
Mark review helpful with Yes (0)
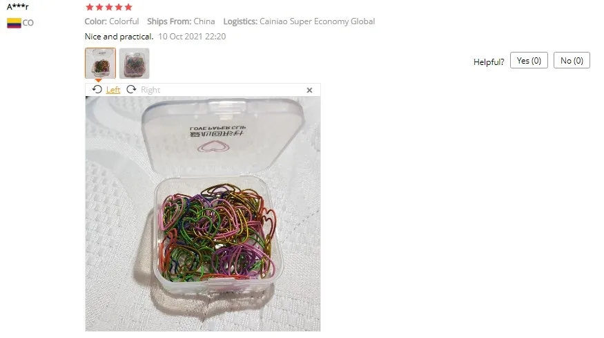tap(529, 61)
